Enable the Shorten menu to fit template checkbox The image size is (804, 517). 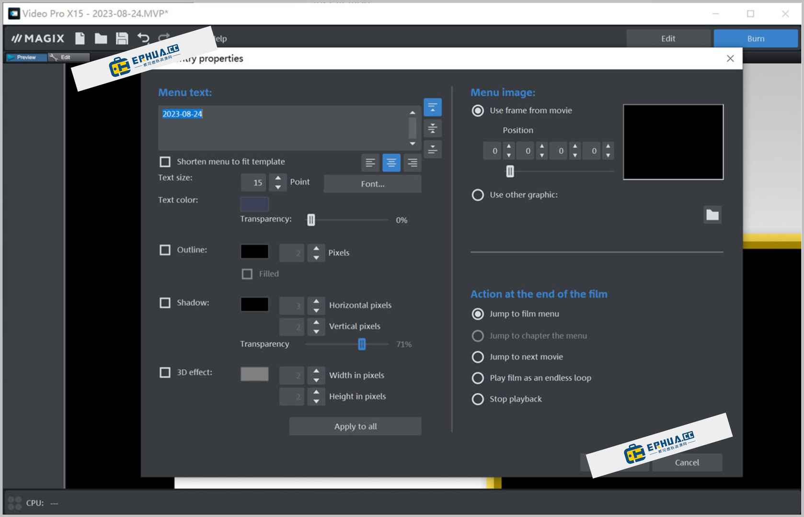[165, 161]
